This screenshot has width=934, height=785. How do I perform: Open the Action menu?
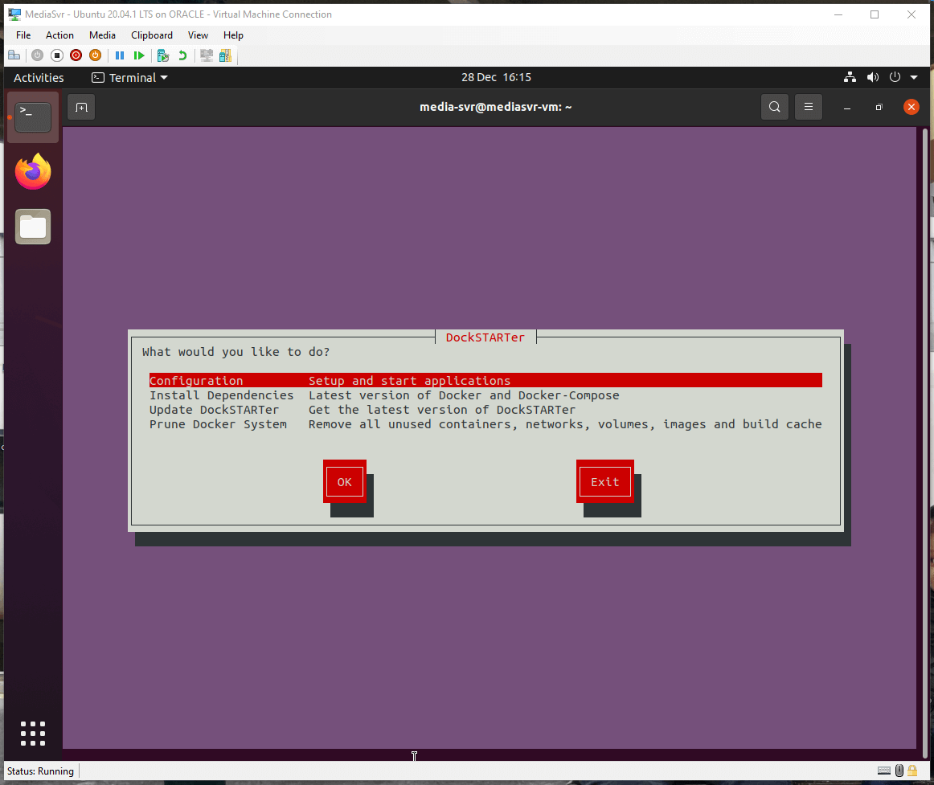[x=59, y=35]
